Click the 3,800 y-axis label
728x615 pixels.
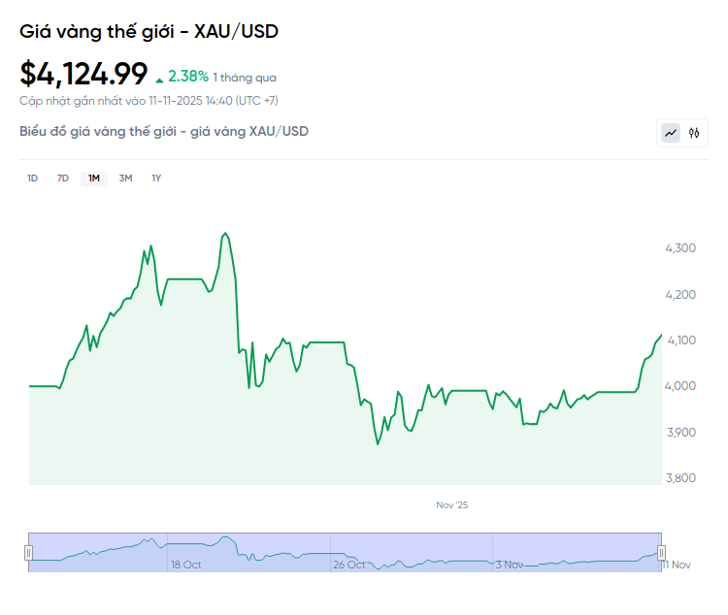click(679, 478)
